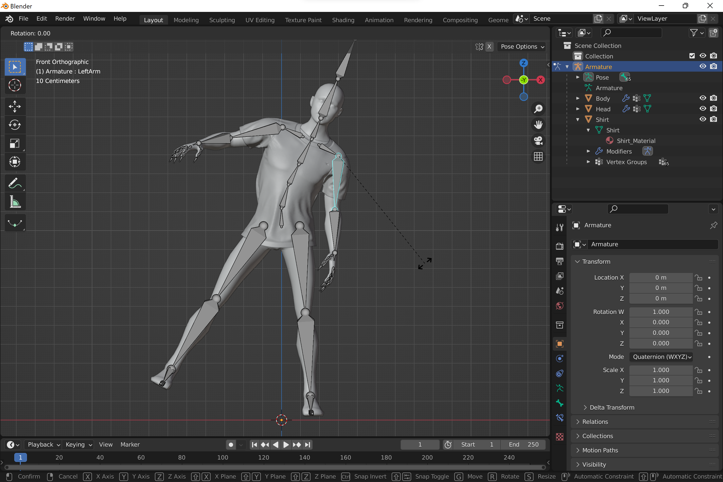Open Render Properties in the properties sidebar
The image size is (723, 482).
coord(559,246)
